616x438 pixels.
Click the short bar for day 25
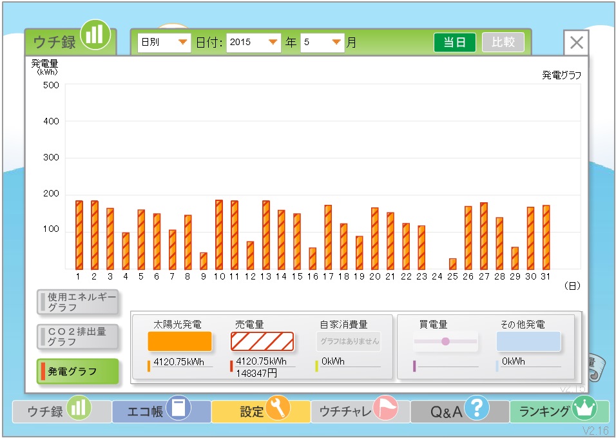[452, 264]
